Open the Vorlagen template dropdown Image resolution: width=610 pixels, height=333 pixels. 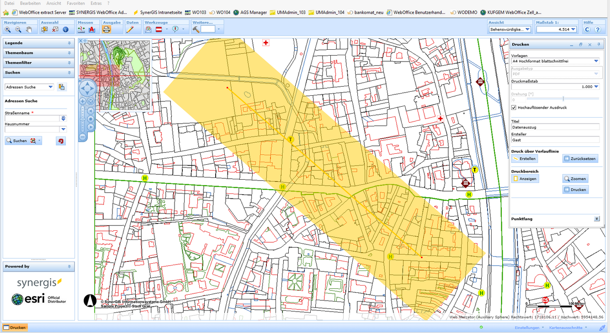(x=596, y=61)
